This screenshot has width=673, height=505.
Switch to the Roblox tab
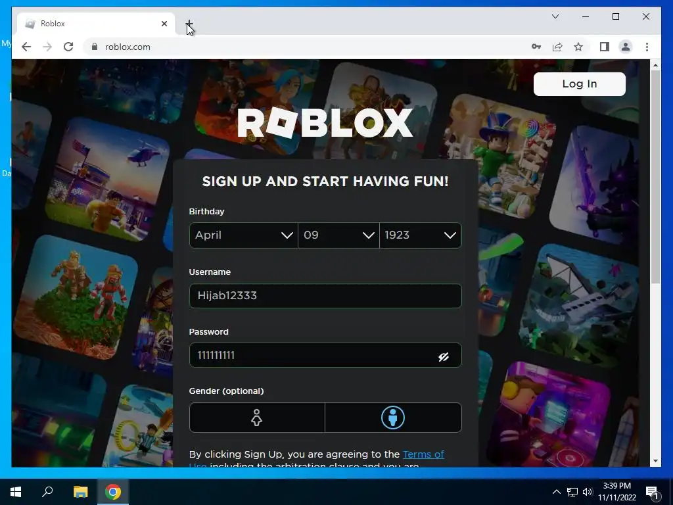click(95, 24)
